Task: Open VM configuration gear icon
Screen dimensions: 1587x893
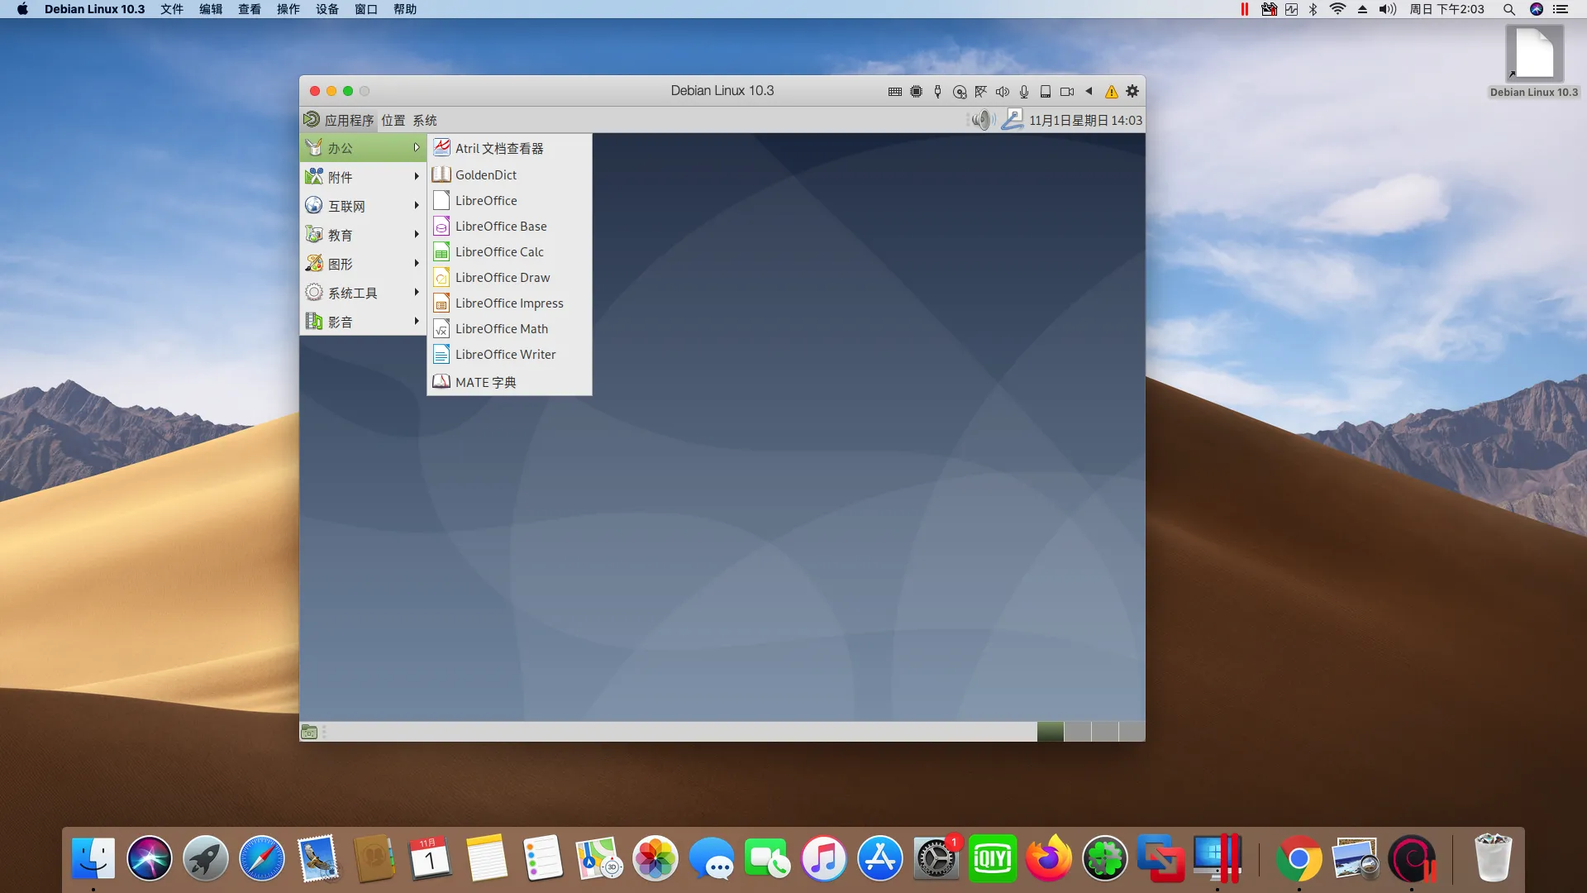Action: click(x=1132, y=91)
